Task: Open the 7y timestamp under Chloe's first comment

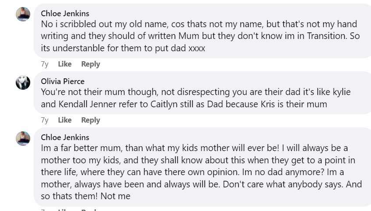Action: [45, 64]
